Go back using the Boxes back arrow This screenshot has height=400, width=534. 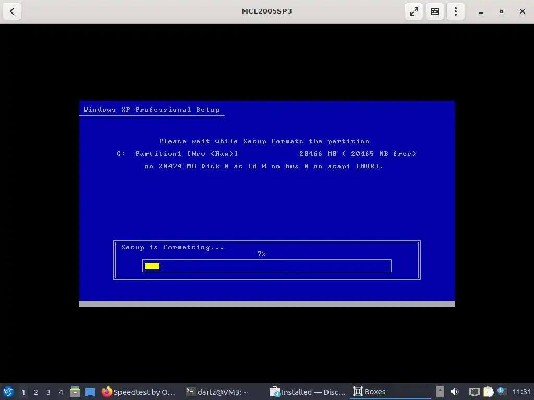pyautogui.click(x=12, y=11)
